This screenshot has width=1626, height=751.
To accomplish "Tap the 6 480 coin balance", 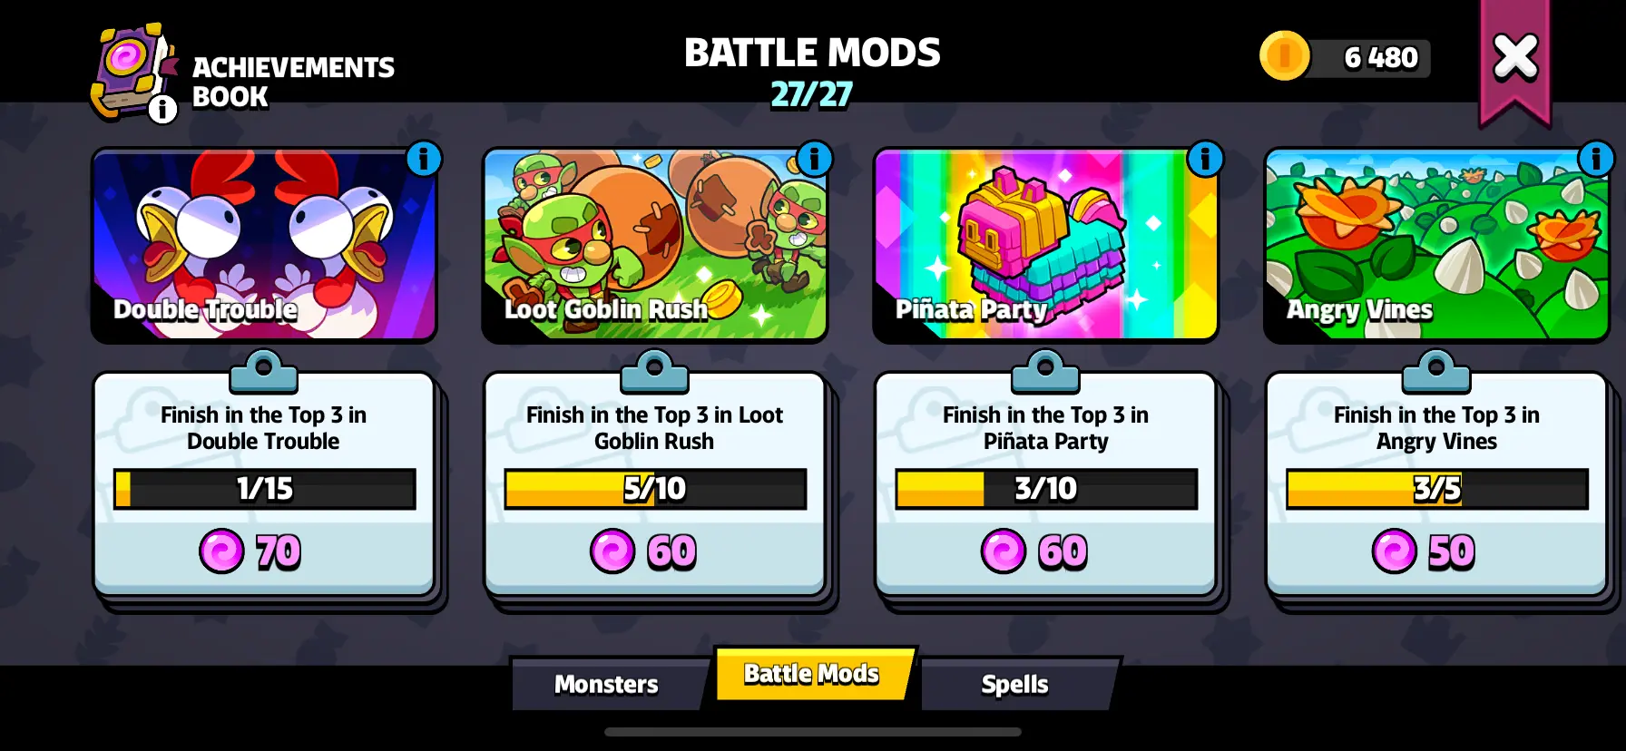I will click(x=1380, y=58).
